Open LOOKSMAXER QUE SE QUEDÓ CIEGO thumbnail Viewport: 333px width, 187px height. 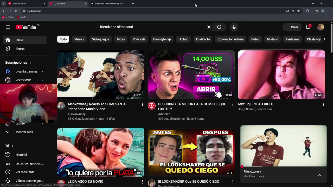(x=191, y=152)
